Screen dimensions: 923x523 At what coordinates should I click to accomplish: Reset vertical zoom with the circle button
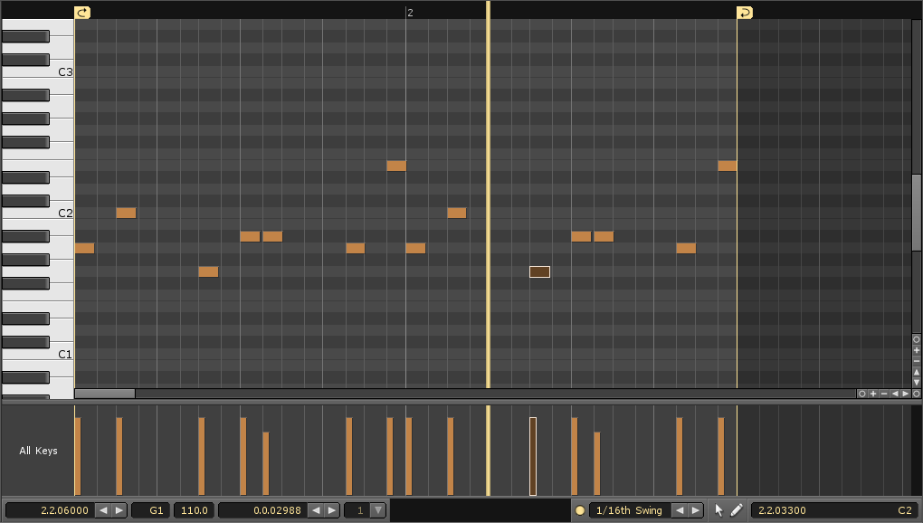(x=916, y=339)
